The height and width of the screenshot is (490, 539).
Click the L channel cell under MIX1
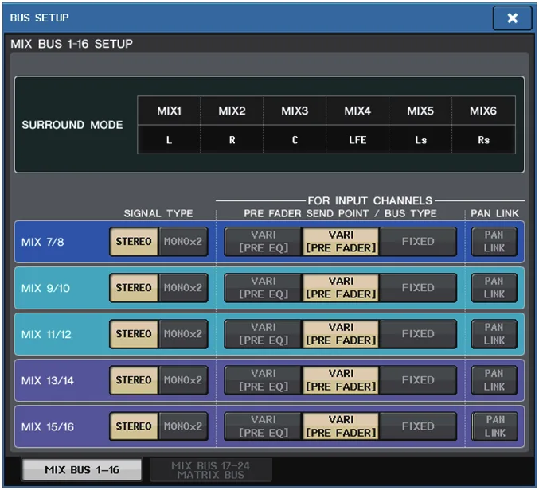tap(169, 140)
